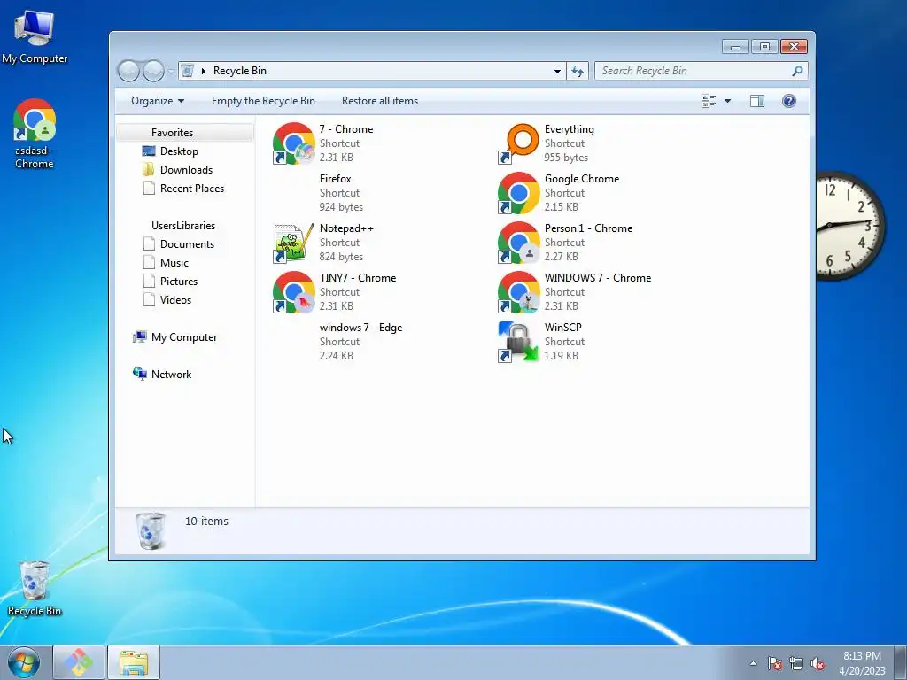Open the help question mark icon
907x680 pixels.
pyautogui.click(x=788, y=101)
